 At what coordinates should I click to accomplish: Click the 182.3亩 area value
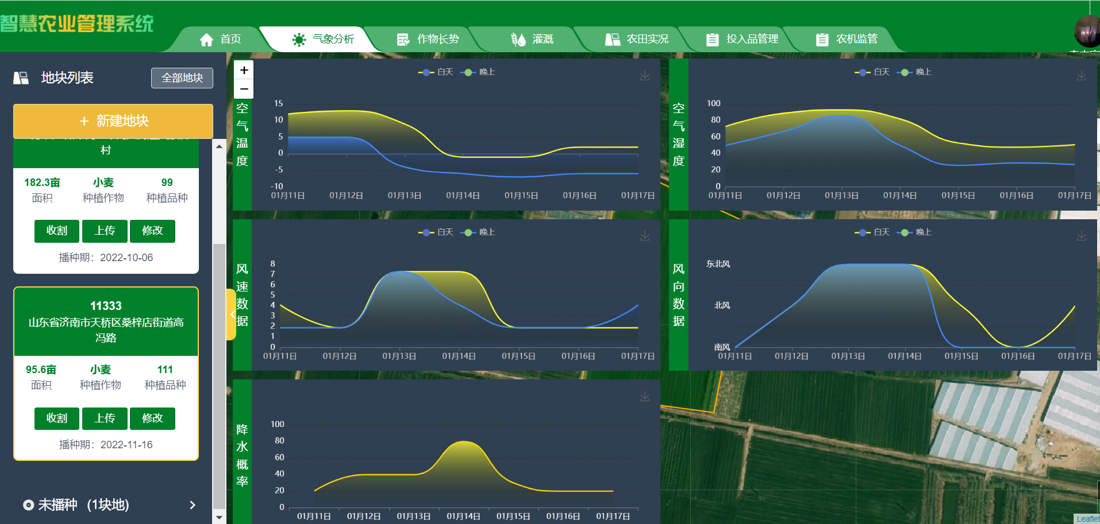pyautogui.click(x=42, y=183)
